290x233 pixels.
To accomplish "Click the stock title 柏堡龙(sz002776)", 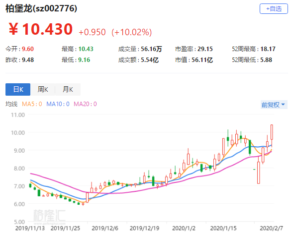I will (x=41, y=8).
